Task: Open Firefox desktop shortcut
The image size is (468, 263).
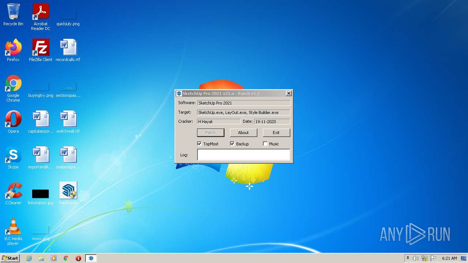Action: pyautogui.click(x=13, y=50)
